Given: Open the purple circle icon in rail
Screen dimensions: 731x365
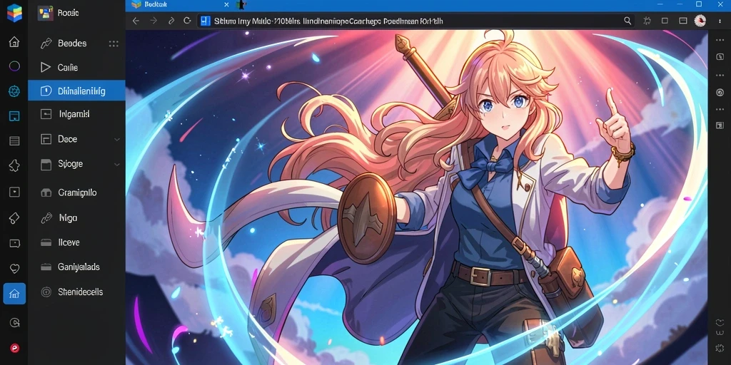Looking at the screenshot, I should [x=14, y=66].
